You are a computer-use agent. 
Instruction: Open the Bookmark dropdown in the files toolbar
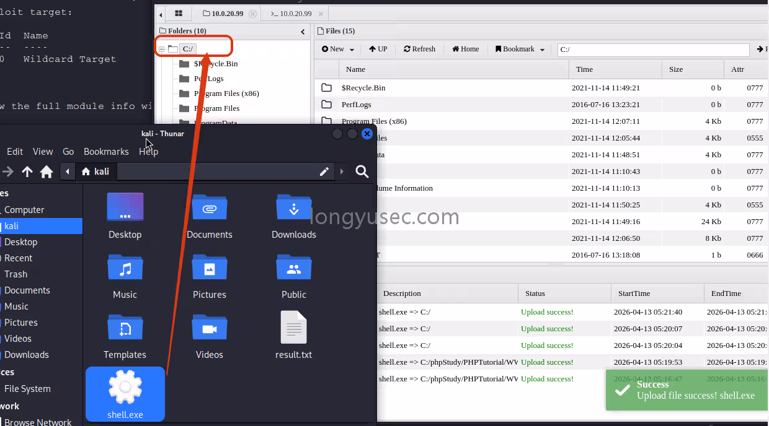coord(520,49)
